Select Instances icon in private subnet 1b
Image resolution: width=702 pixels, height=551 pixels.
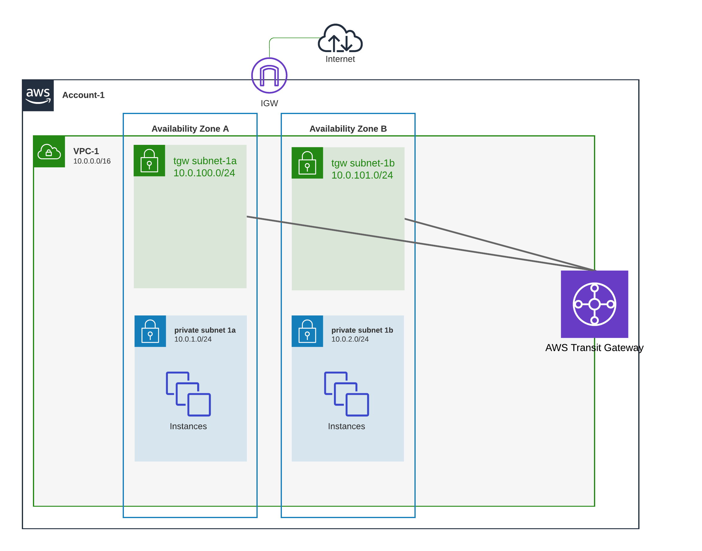point(347,394)
